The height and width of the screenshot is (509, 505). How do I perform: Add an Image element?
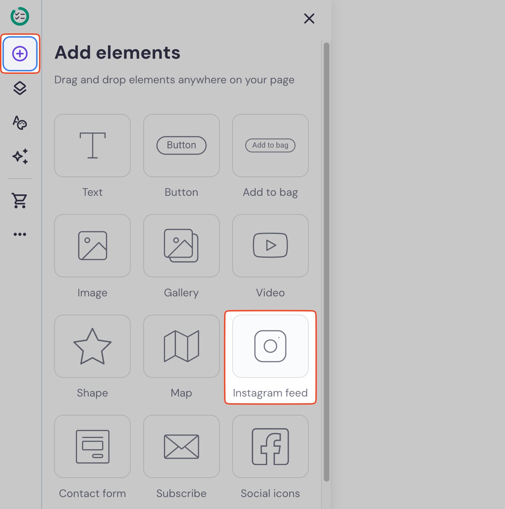pos(92,245)
